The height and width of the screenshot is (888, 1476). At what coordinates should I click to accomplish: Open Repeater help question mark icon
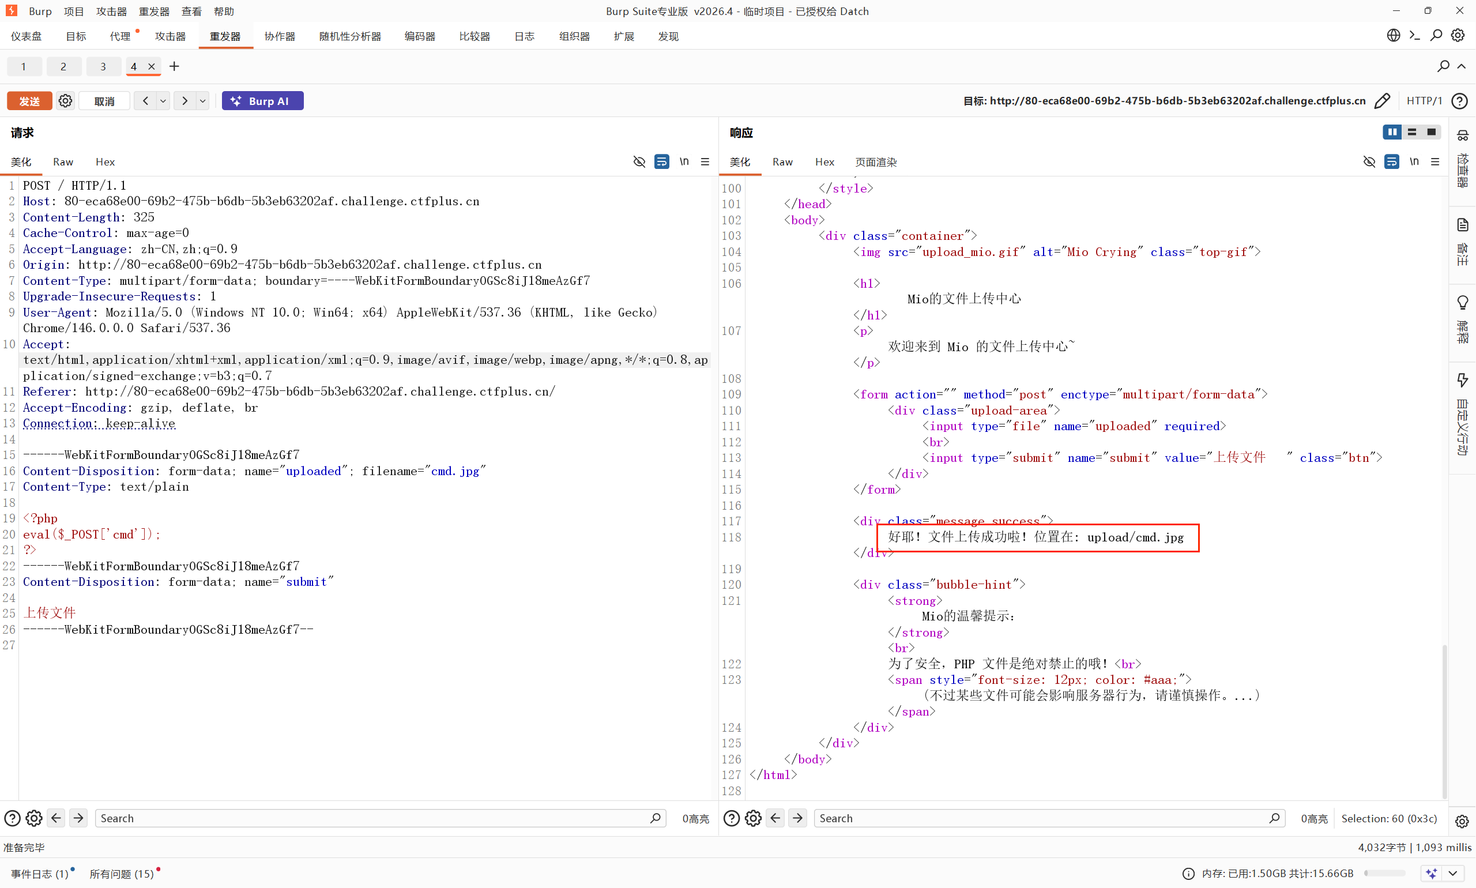pyautogui.click(x=1460, y=101)
